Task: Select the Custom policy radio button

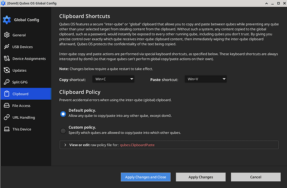Action: pos(63,131)
